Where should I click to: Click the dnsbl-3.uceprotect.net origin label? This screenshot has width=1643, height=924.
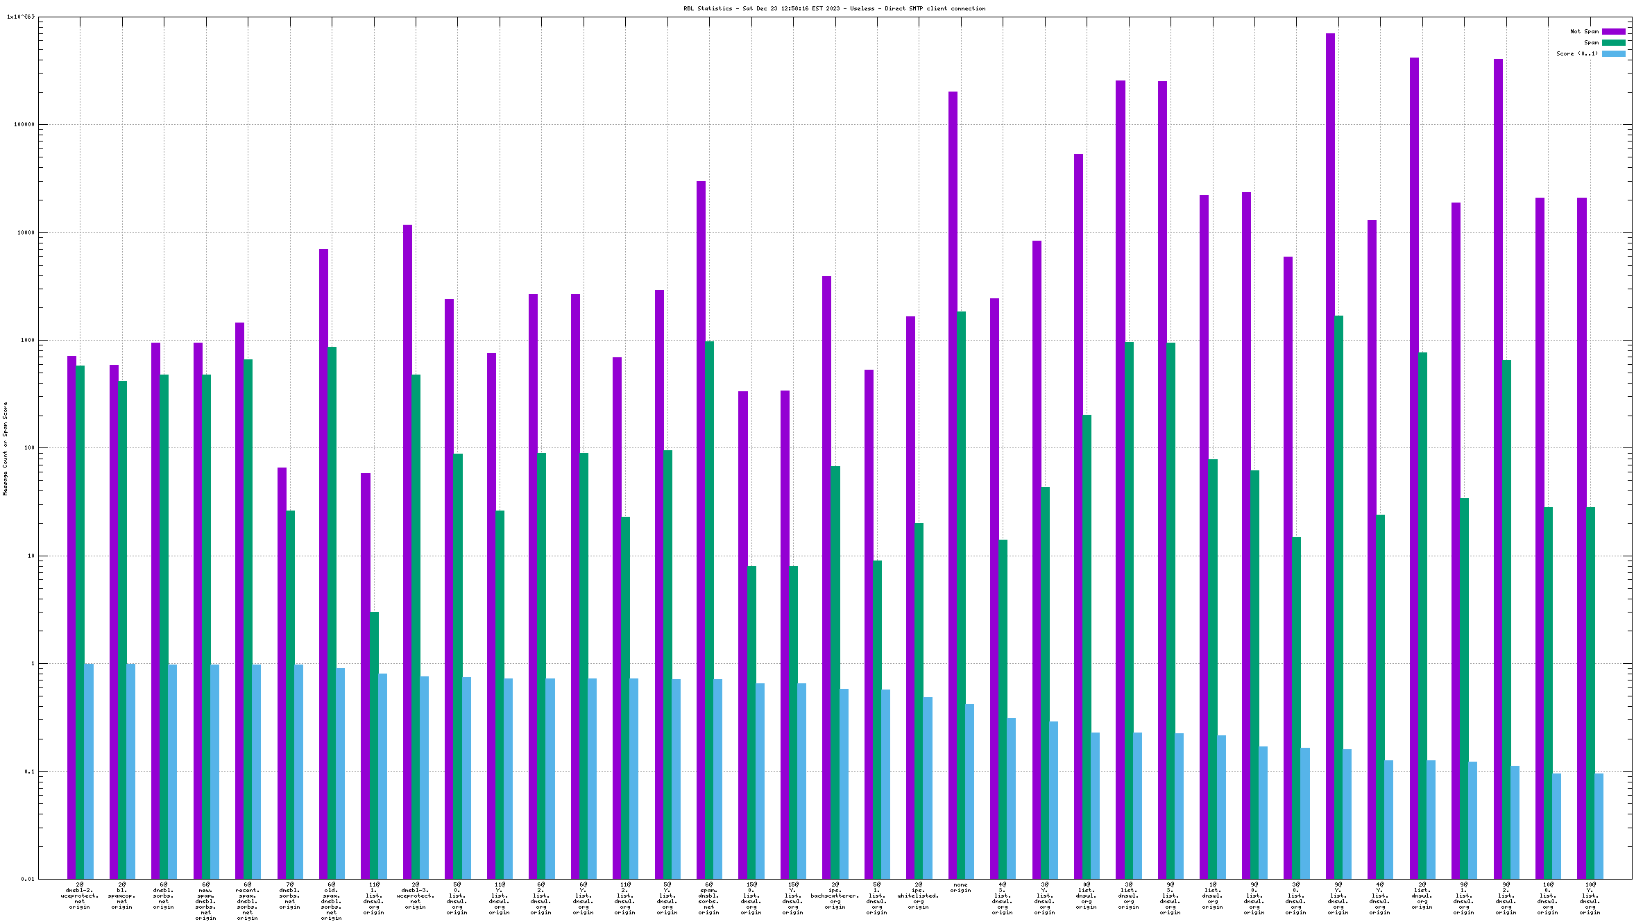point(416,896)
